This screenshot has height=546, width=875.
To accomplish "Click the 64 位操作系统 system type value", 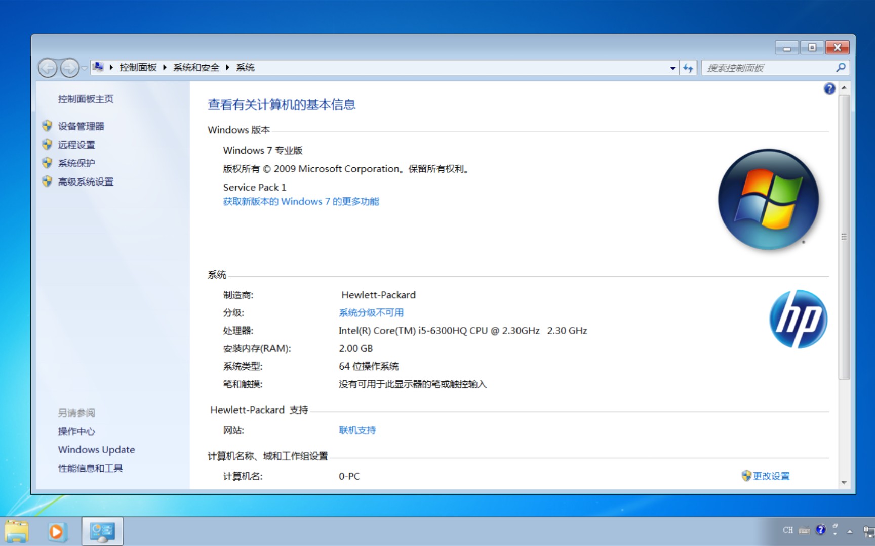I will (369, 366).
